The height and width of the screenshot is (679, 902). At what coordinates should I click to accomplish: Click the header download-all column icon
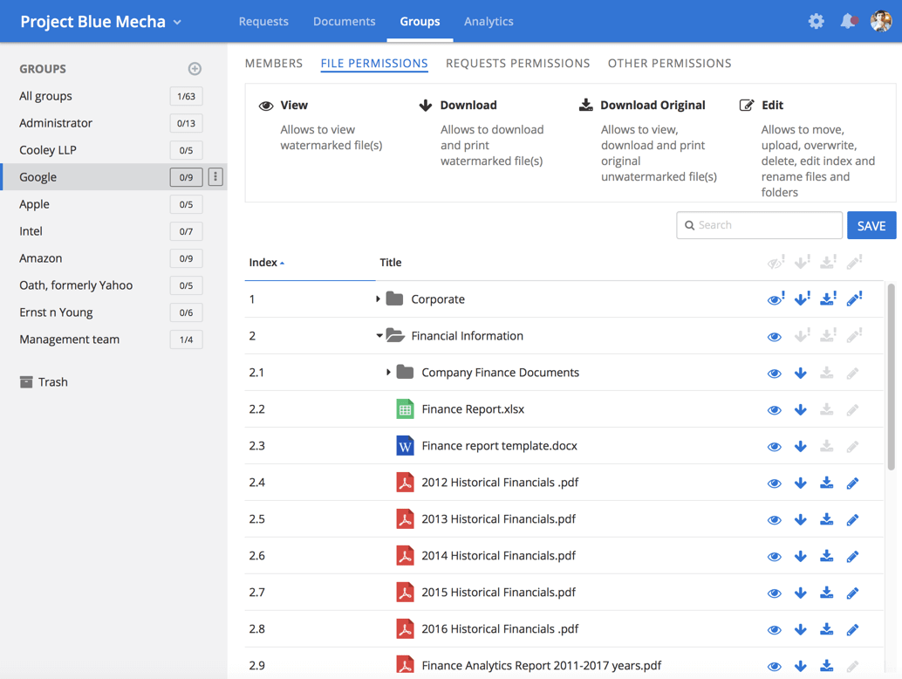pos(802,263)
